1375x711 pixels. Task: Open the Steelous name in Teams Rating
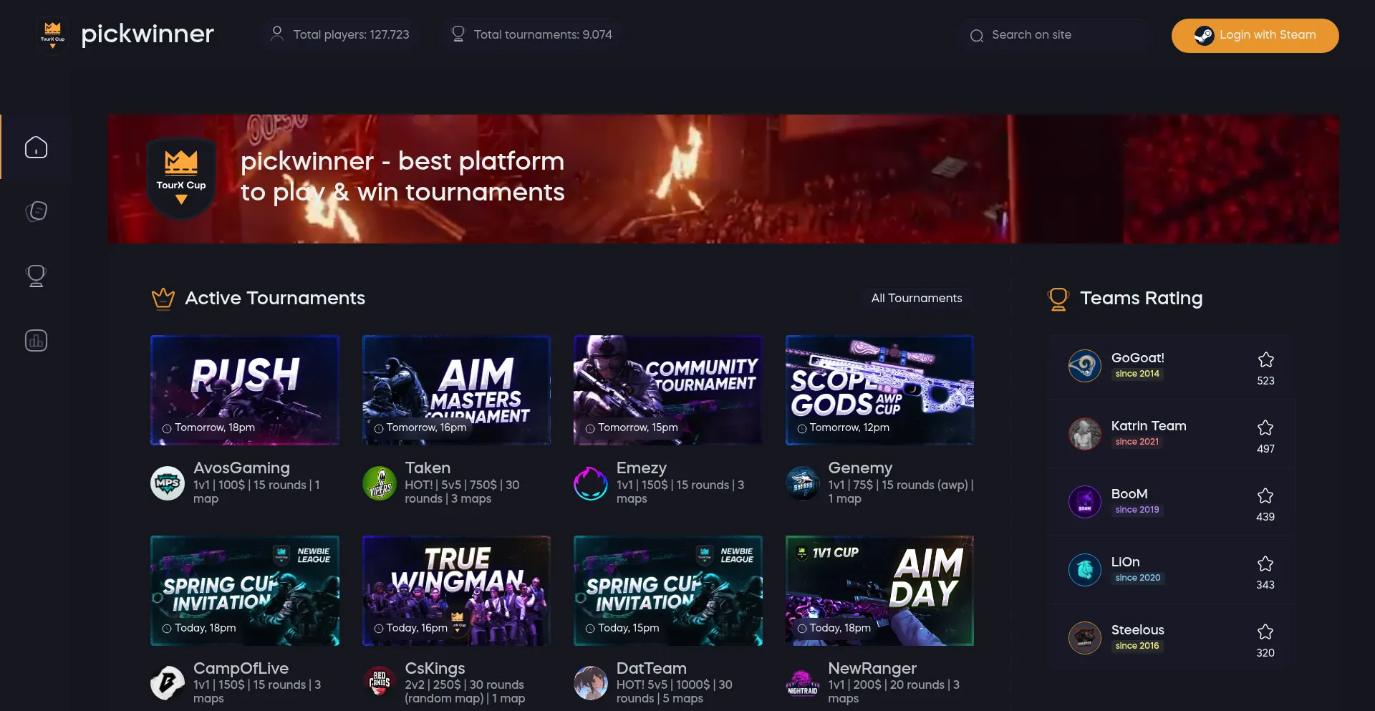pyautogui.click(x=1137, y=629)
